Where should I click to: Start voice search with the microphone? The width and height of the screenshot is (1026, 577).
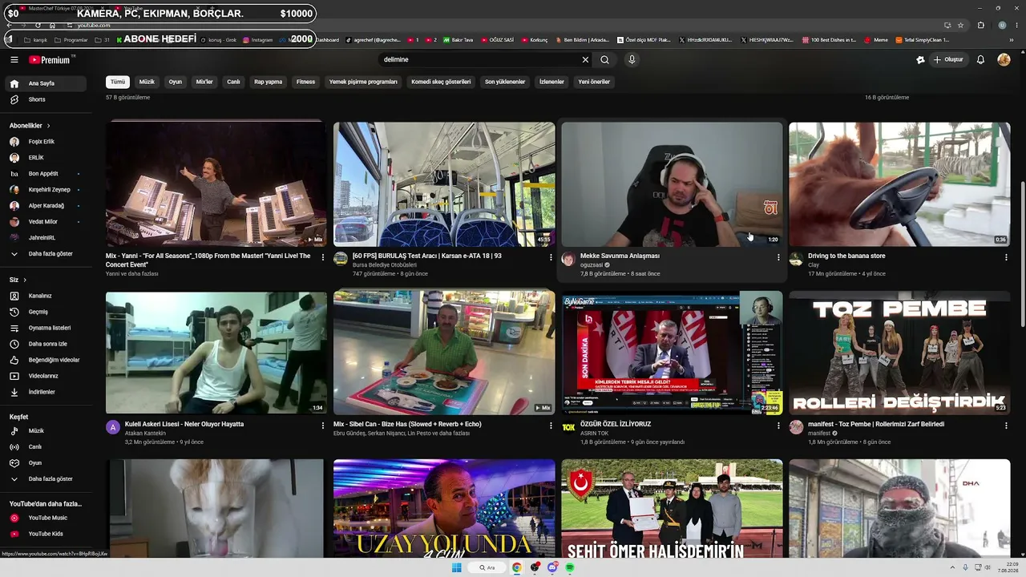pos(632,59)
